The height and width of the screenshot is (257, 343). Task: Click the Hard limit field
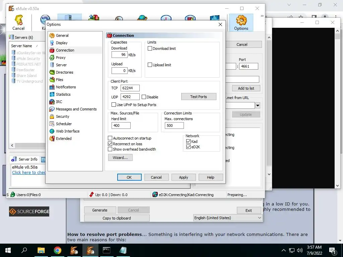click(121, 125)
